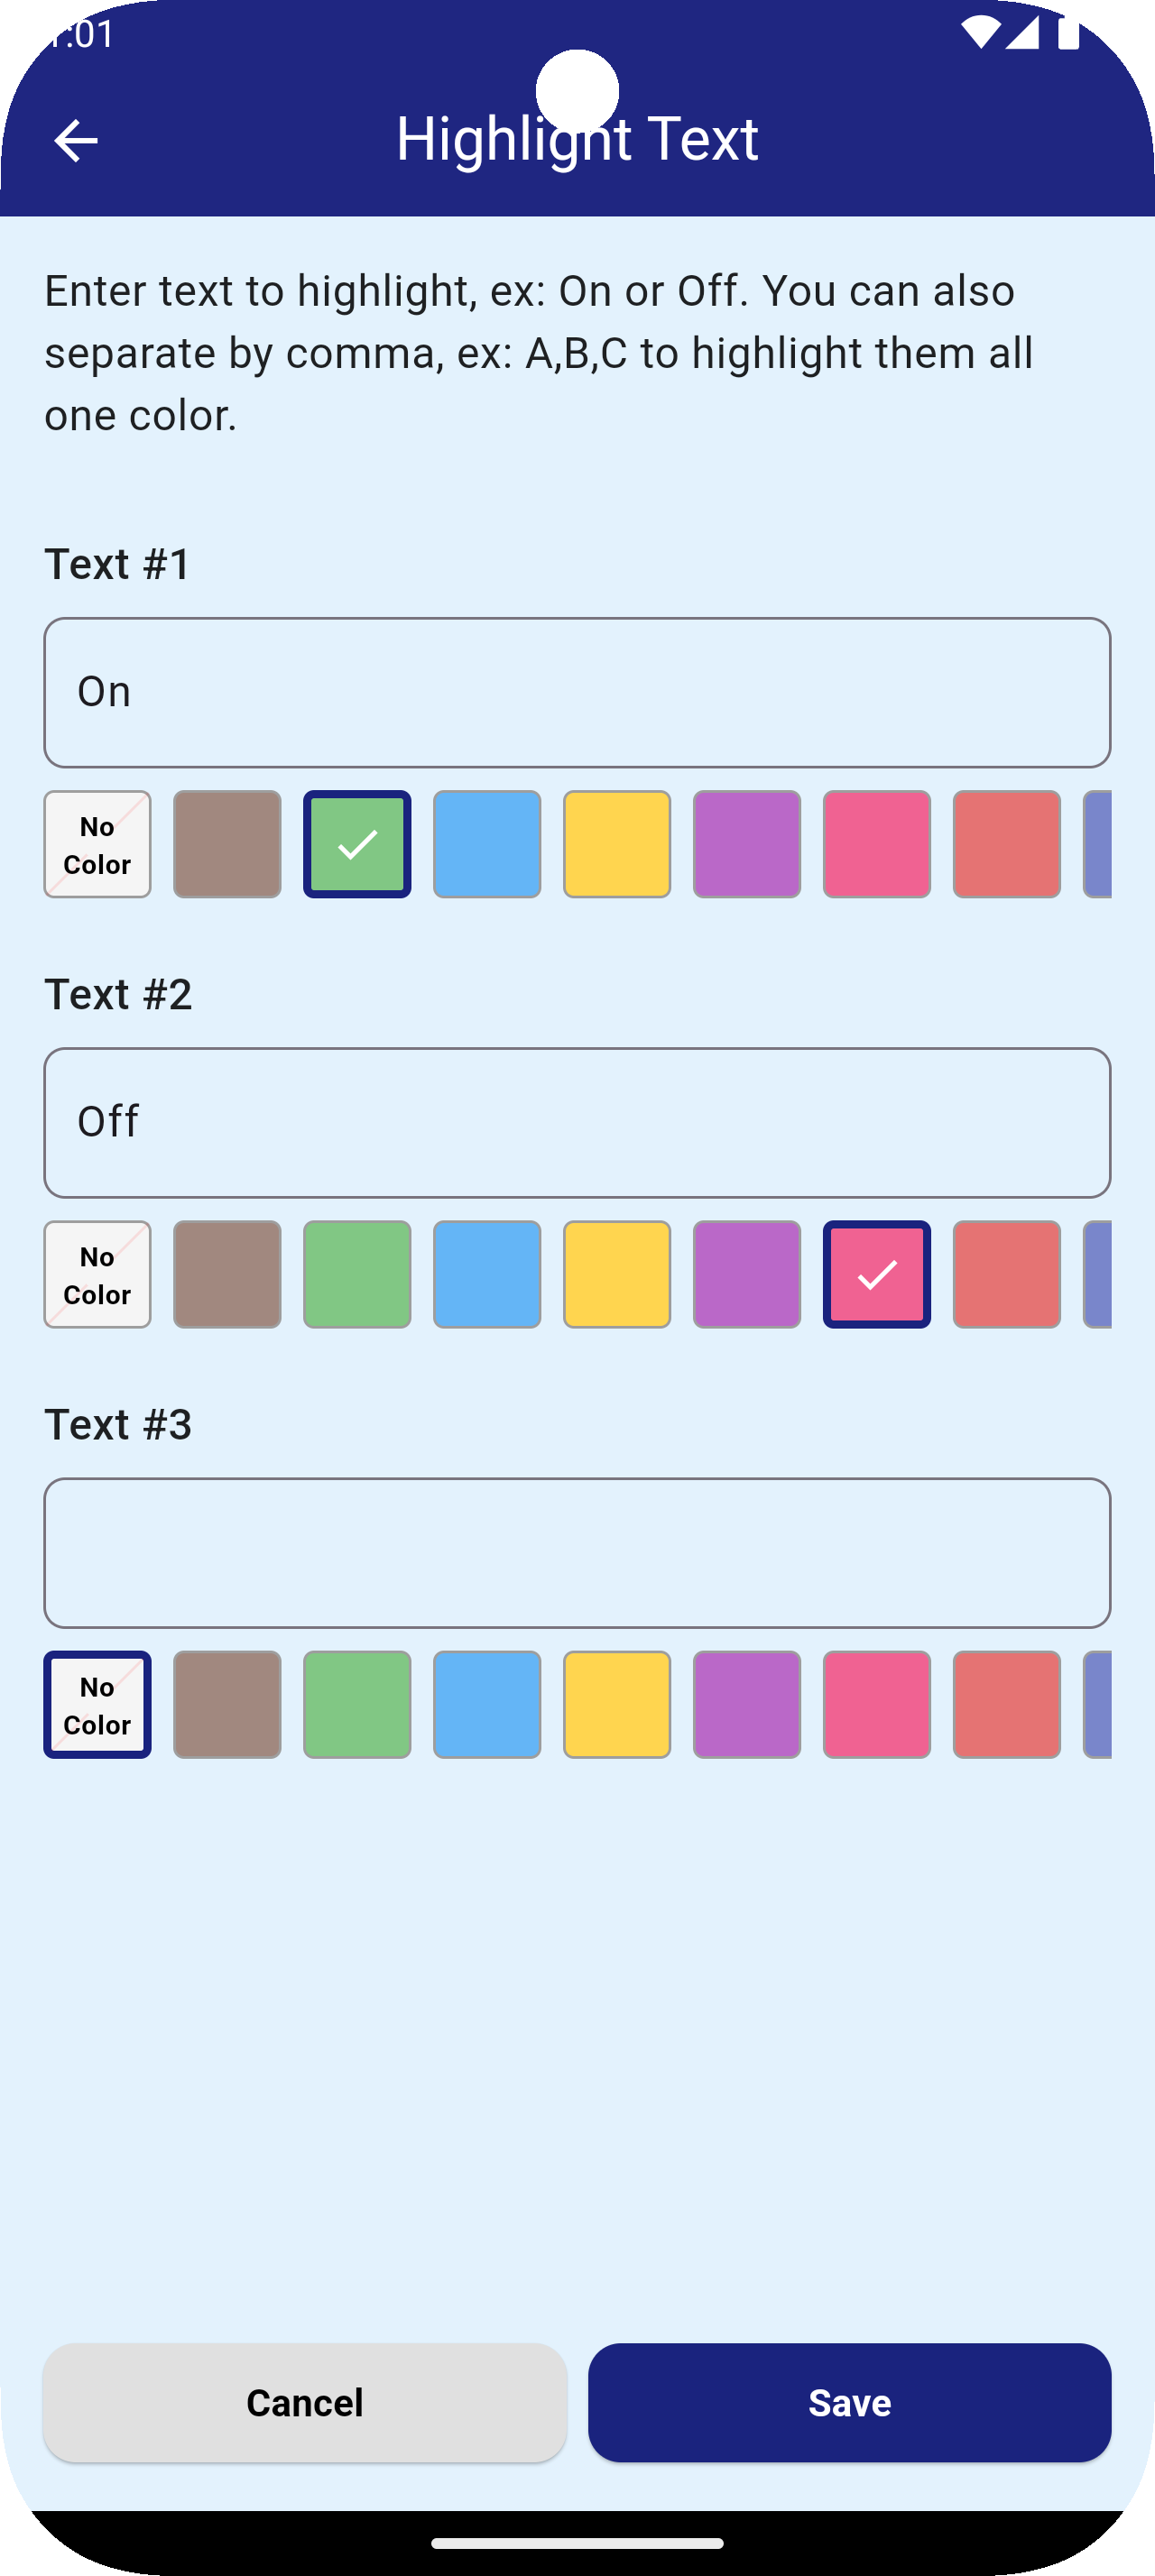Click the Text #1 input containing On

pos(577,692)
